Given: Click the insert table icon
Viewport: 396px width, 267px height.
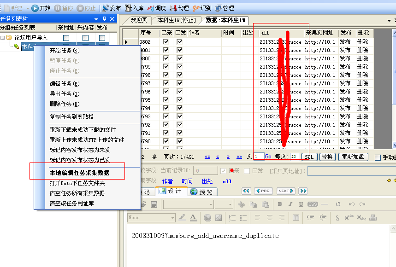Looking at the screenshot, I should click(296, 218).
